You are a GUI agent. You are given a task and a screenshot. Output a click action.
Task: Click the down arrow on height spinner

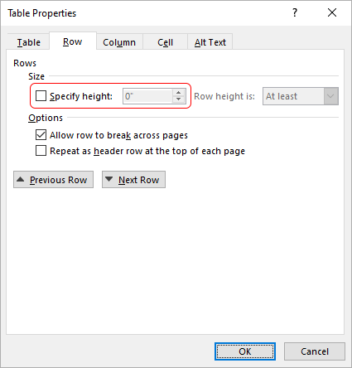coord(179,99)
